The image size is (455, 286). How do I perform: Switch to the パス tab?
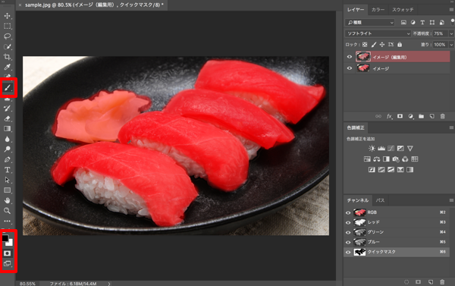(x=380, y=200)
